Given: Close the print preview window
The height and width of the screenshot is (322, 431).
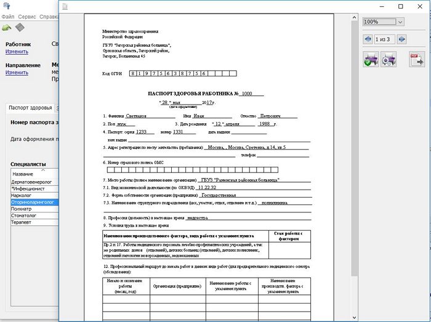Looking at the screenshot, I should tap(420, 6).
